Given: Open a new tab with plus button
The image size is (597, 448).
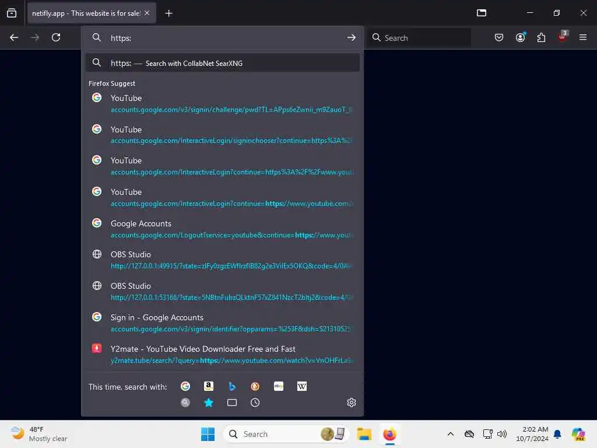Looking at the screenshot, I should click(168, 13).
